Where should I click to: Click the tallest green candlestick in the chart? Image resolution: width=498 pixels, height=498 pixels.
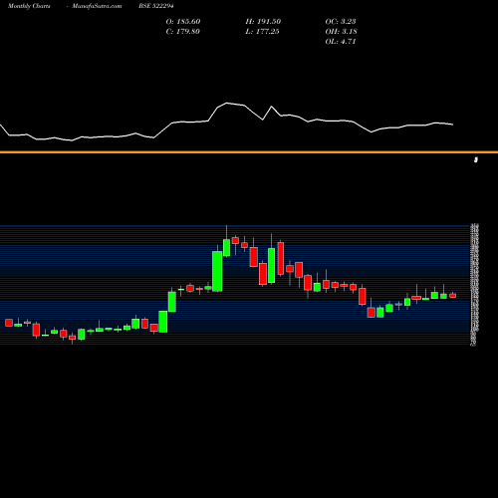(217, 271)
